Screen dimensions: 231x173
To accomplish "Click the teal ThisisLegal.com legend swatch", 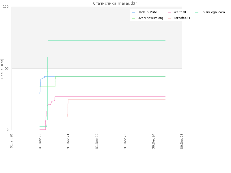I will [197, 13].
